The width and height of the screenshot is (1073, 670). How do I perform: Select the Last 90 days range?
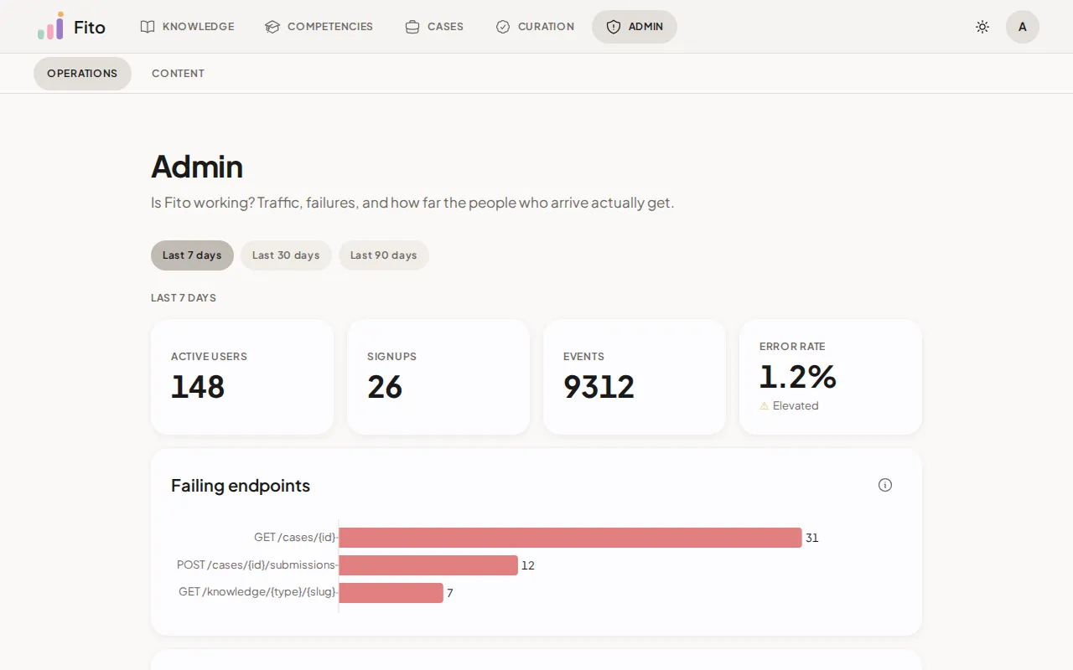pos(383,255)
